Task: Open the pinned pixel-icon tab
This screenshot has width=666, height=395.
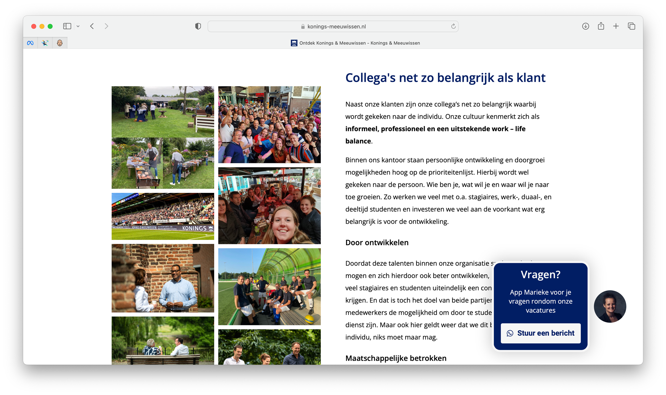Action: point(45,43)
